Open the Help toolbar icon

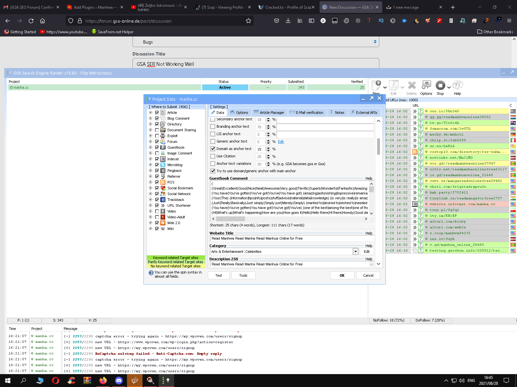(458, 85)
